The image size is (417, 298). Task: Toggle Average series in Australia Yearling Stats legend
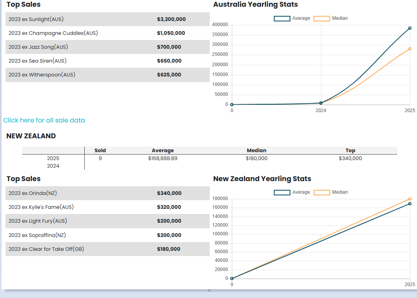292,18
